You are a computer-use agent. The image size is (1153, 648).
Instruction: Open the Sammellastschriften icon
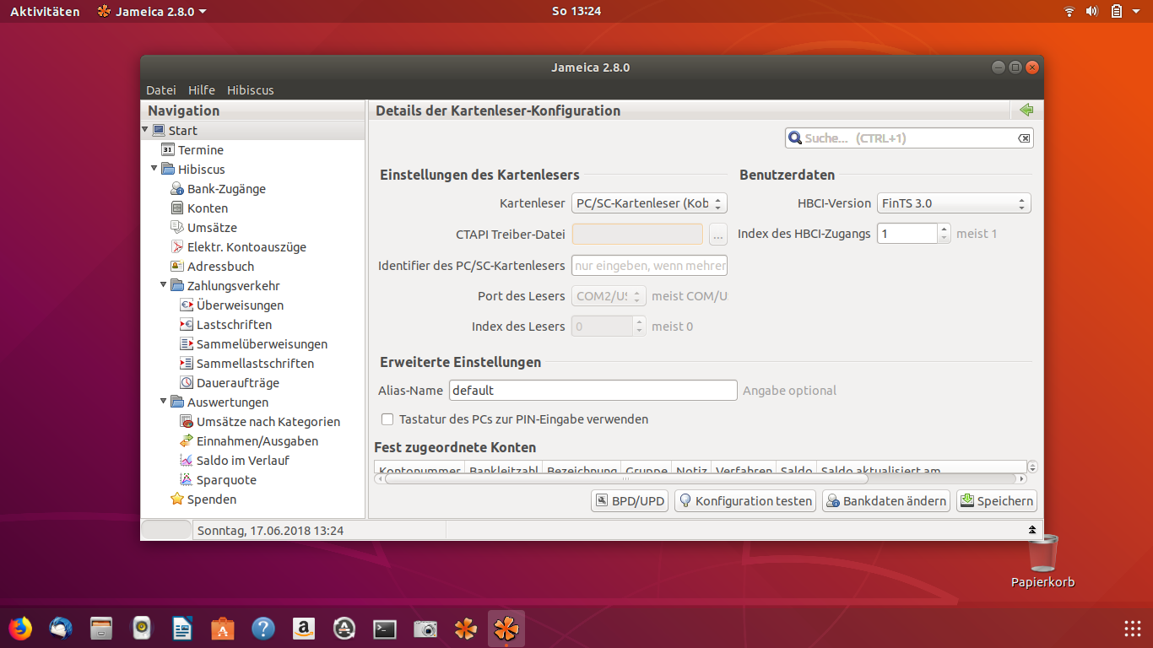coord(187,364)
